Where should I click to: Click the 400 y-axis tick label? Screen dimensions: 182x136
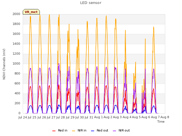(x=17, y=93)
